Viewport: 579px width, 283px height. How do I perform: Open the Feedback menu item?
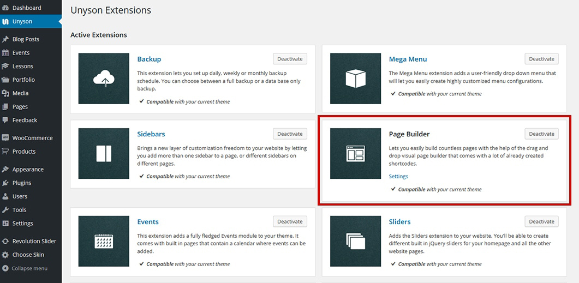[31, 120]
